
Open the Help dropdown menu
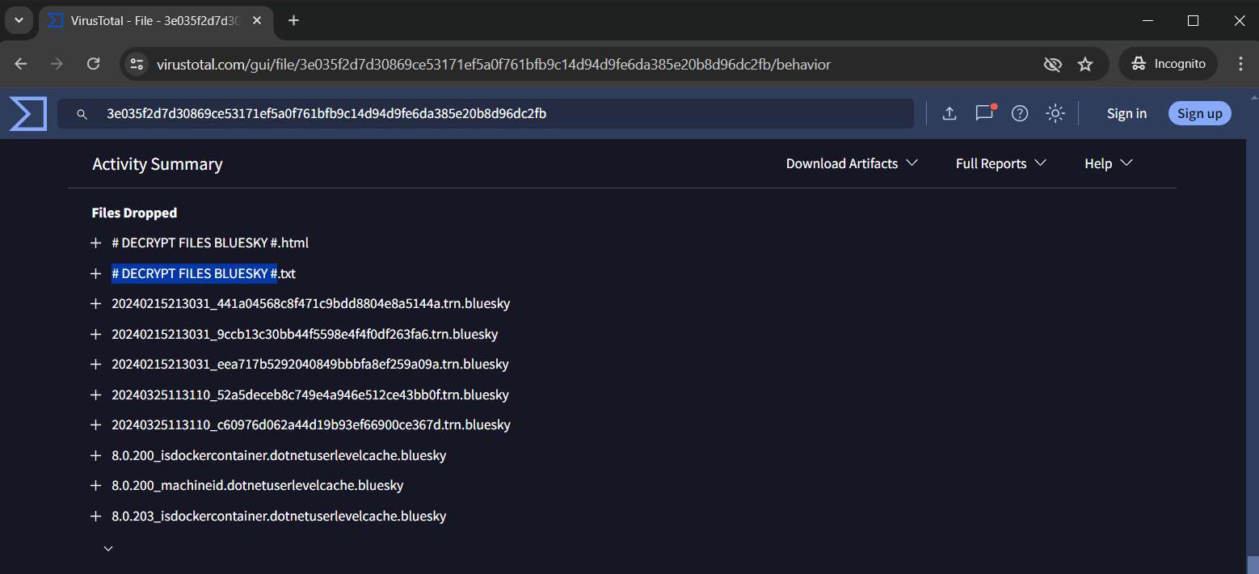[1109, 163]
